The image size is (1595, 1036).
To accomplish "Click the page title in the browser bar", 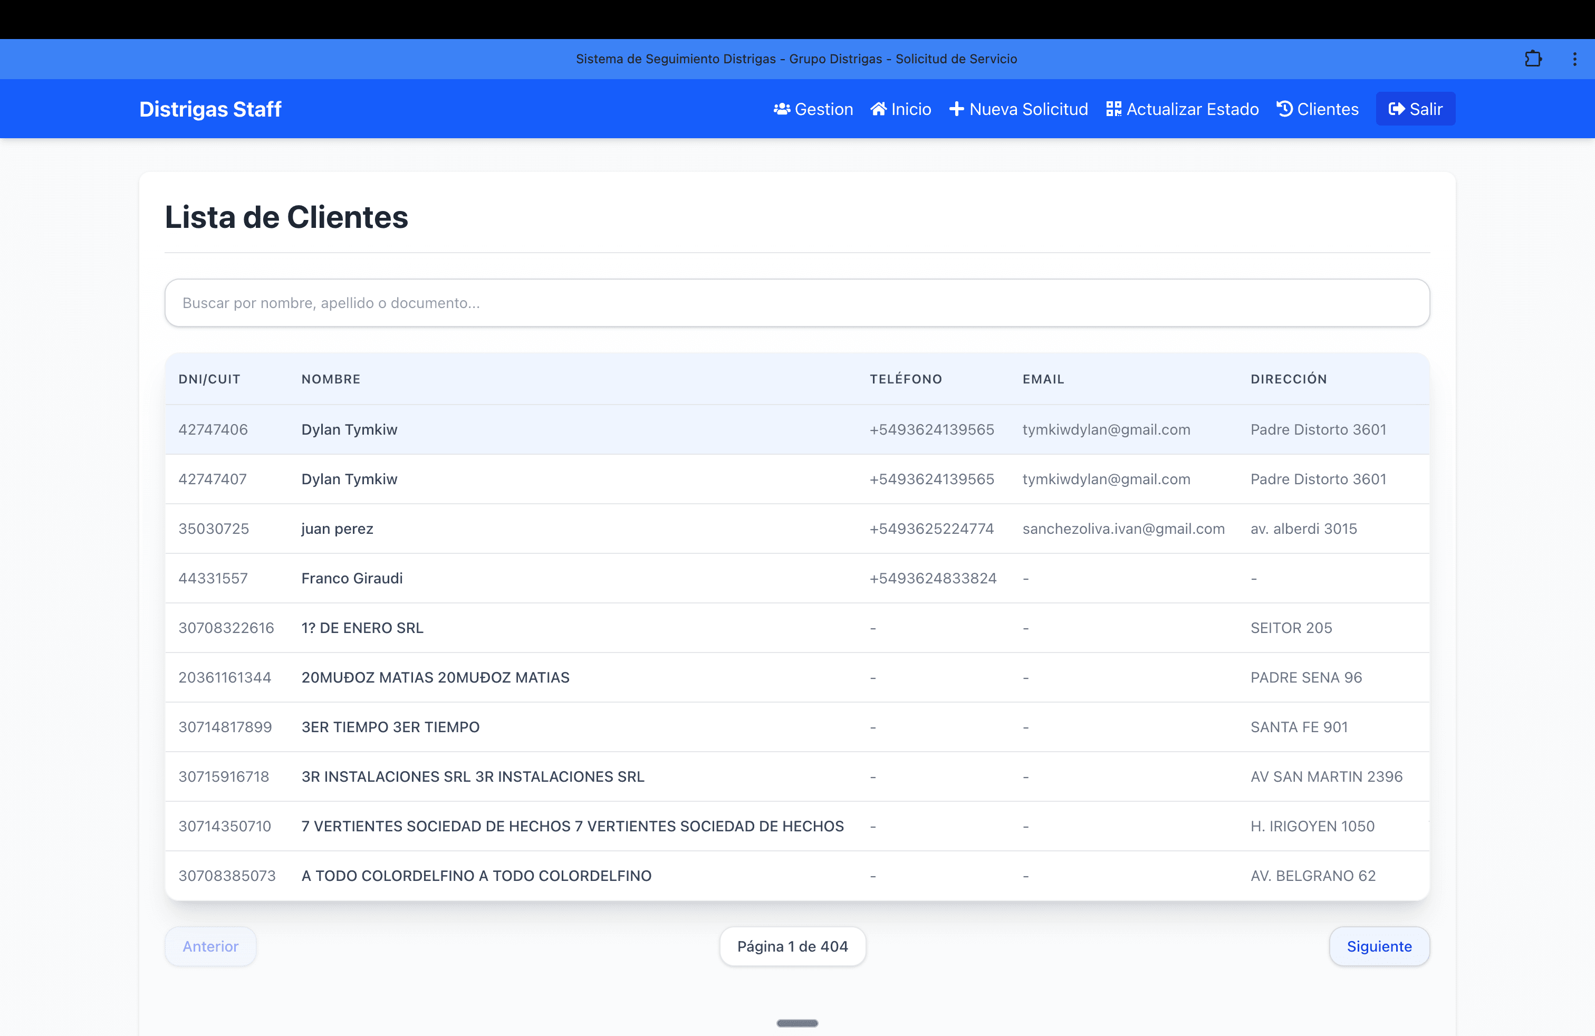I will coord(796,59).
